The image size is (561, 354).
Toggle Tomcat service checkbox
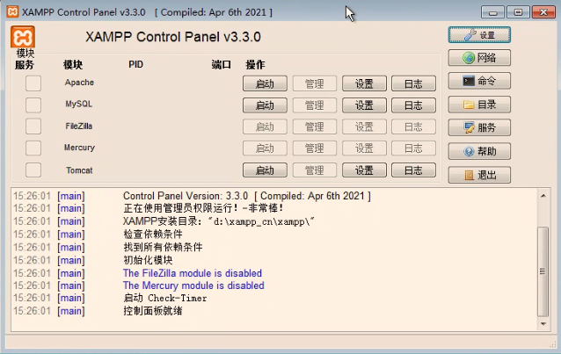(x=33, y=170)
